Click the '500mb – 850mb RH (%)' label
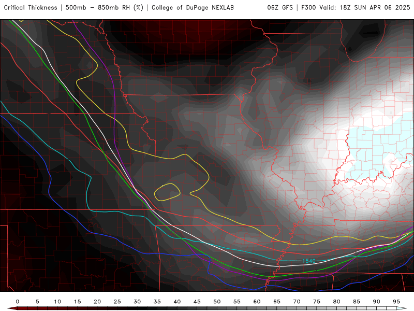This screenshot has height=311, width=414. [x=105, y=8]
